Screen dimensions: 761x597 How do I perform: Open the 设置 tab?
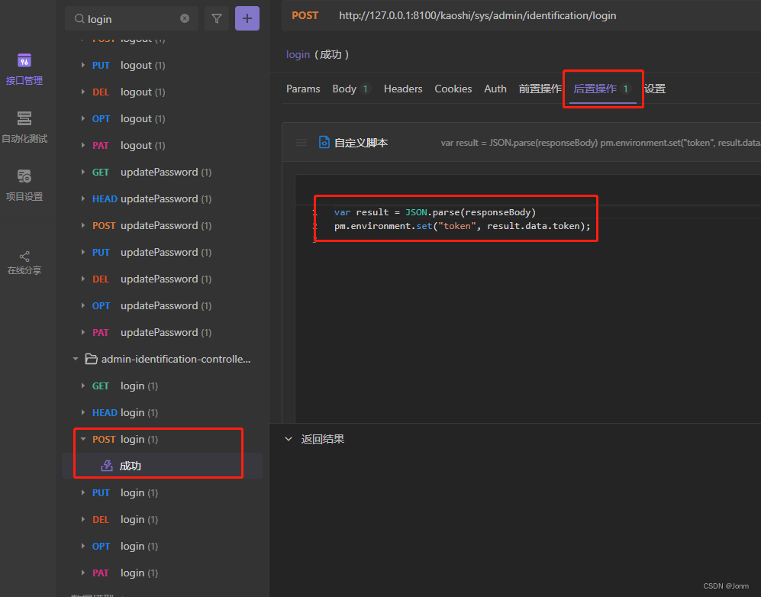[657, 89]
